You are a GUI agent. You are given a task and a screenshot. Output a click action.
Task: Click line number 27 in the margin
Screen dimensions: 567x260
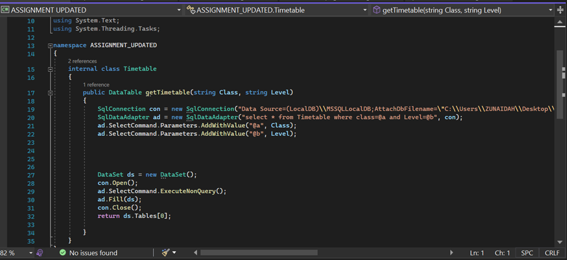pyautogui.click(x=31, y=175)
